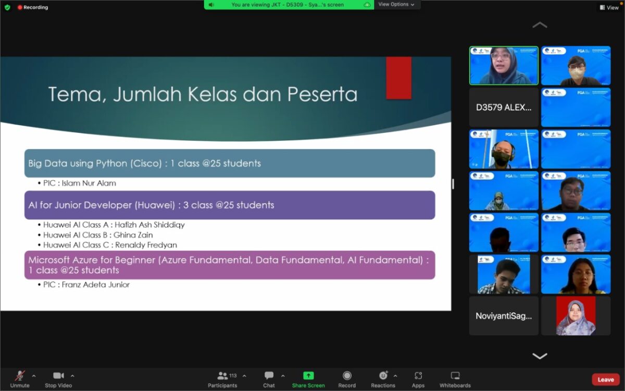Unmute the microphone
The width and height of the screenshot is (625, 391).
pyautogui.click(x=20, y=379)
